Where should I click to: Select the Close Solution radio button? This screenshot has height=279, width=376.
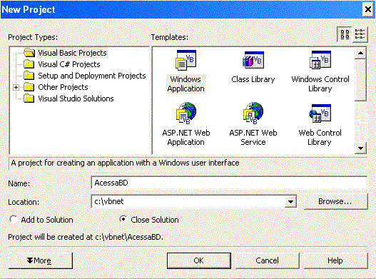[x=123, y=219]
